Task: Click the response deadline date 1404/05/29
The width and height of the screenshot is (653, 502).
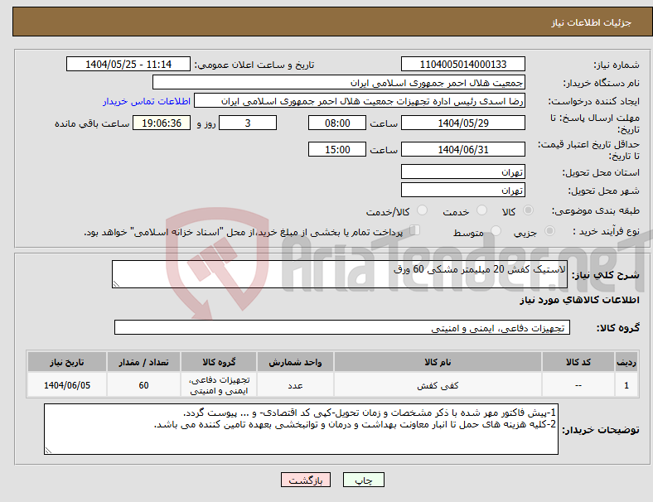Action: 462,123
